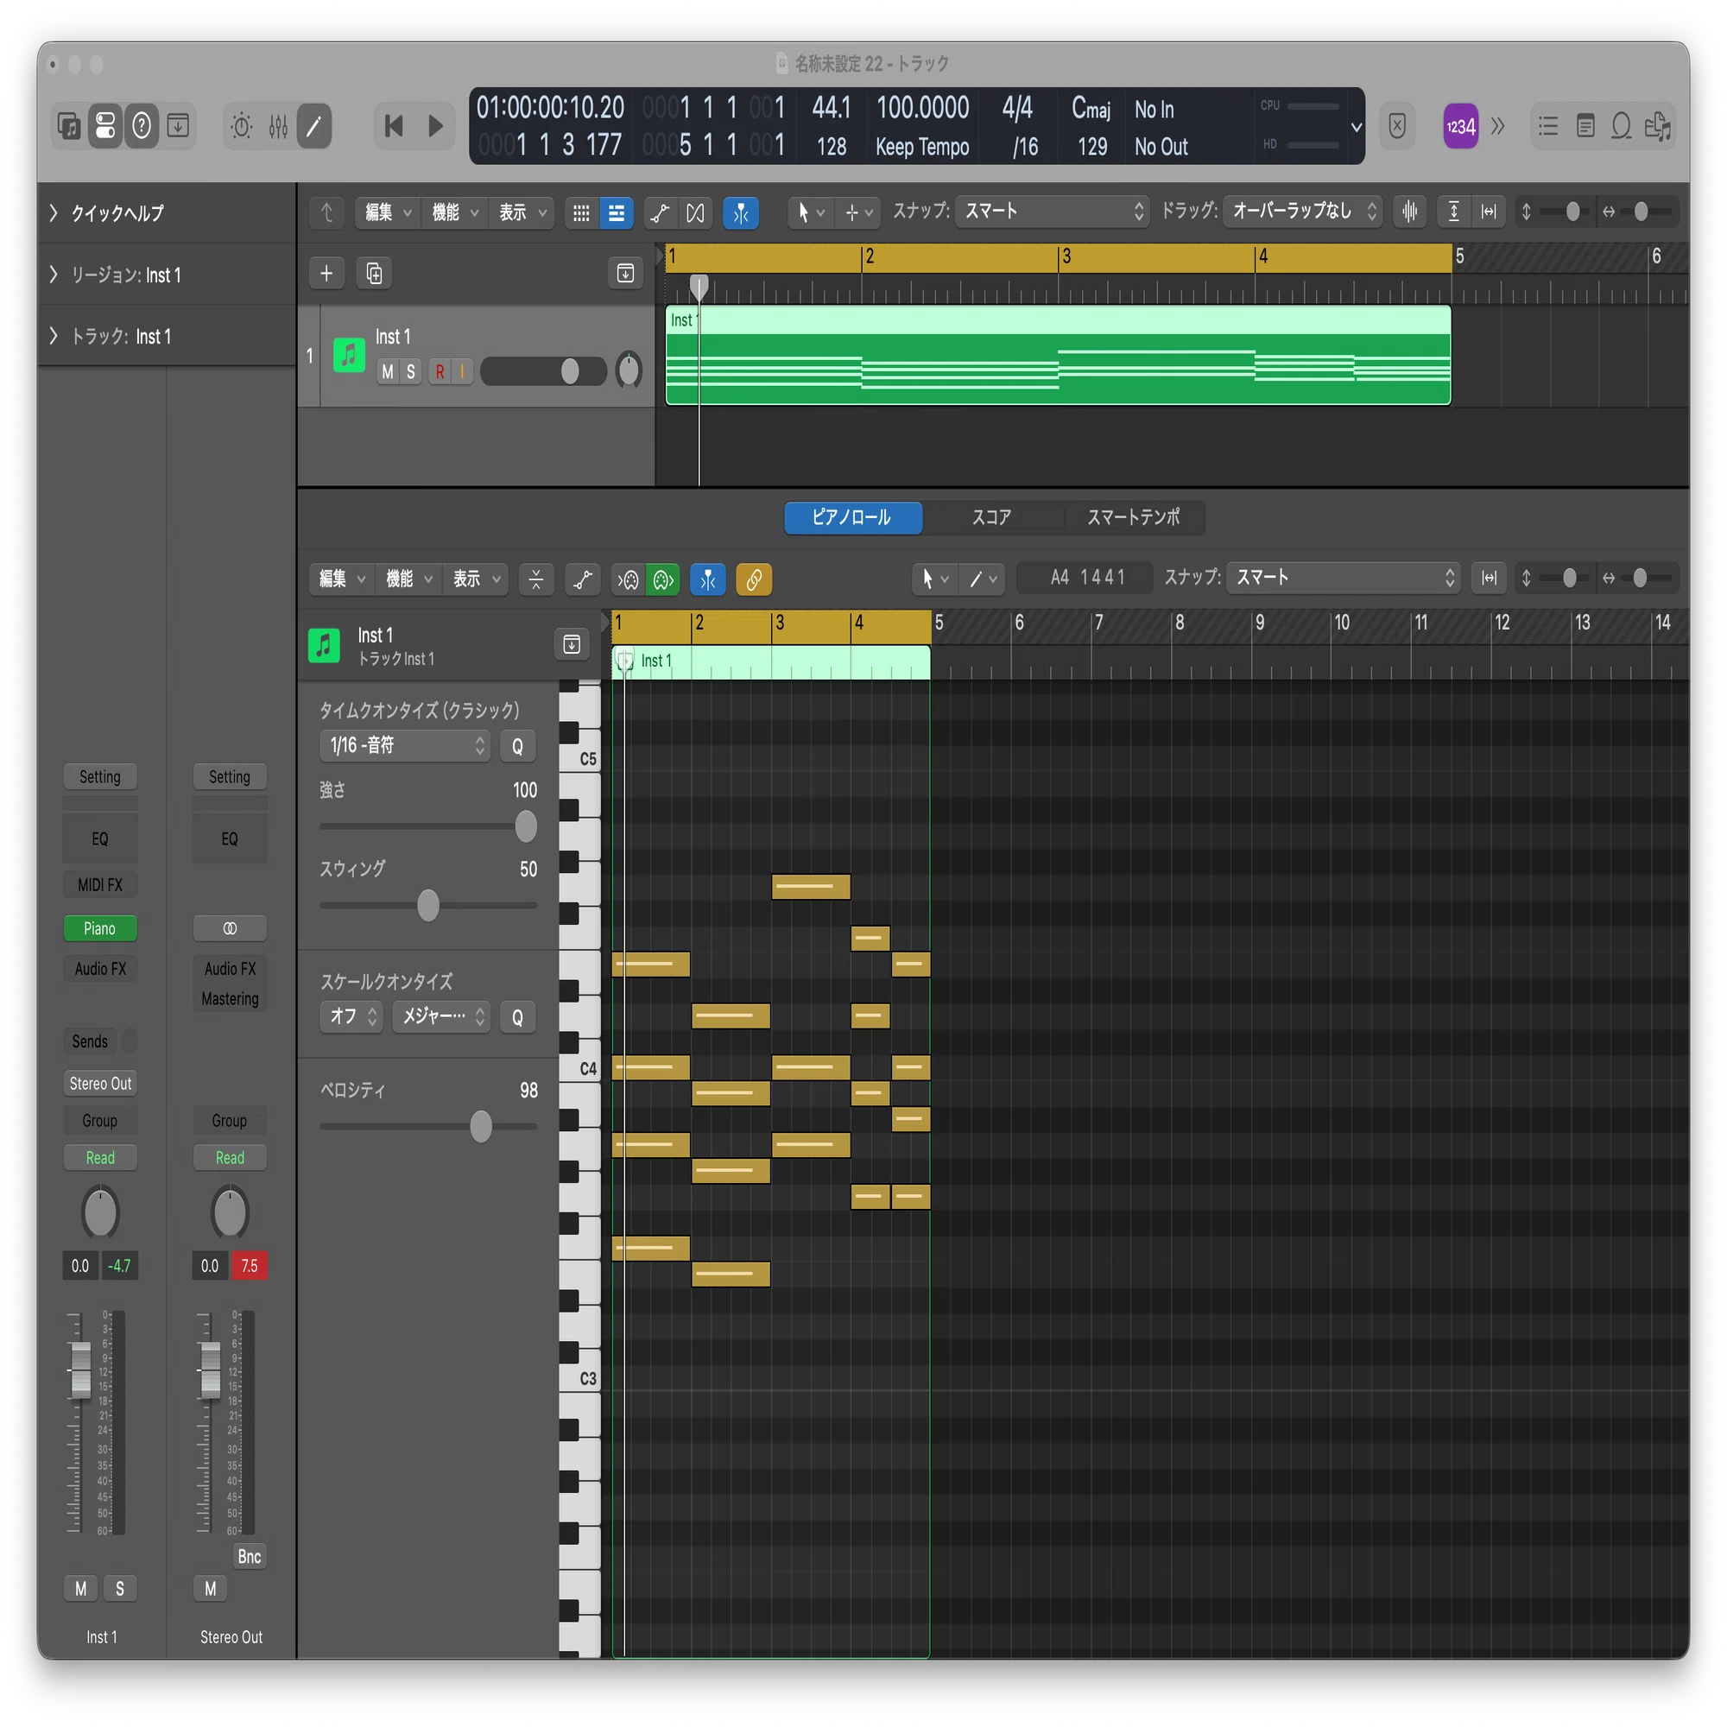Open tracks area スナップ dropdown
This screenshot has width=1727, height=1727.
(x=1052, y=212)
